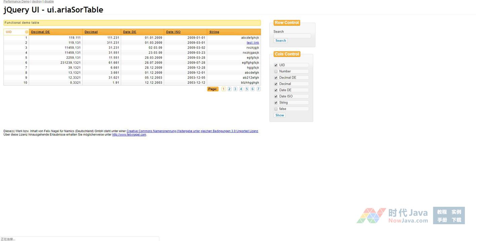The image size is (479, 241).
Task: Open page 4 in pagination
Action: (241, 89)
